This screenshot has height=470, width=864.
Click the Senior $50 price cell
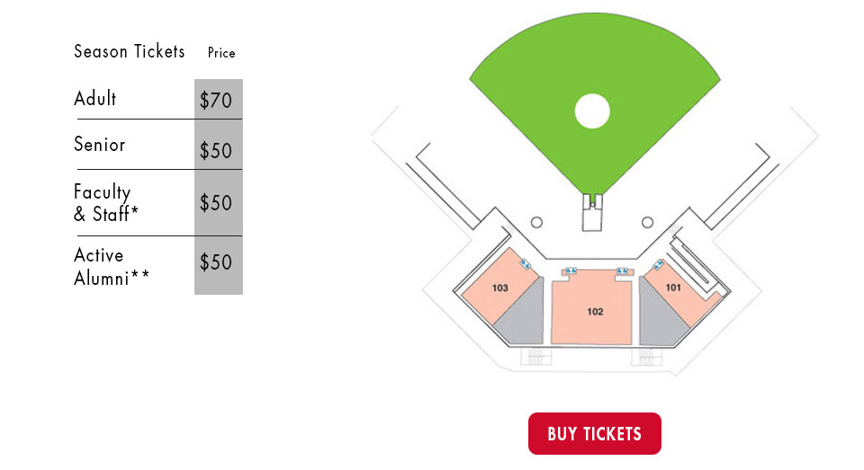pos(218,145)
